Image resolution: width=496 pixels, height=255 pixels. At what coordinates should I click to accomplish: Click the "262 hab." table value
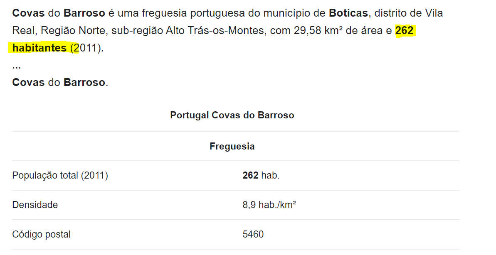(261, 176)
